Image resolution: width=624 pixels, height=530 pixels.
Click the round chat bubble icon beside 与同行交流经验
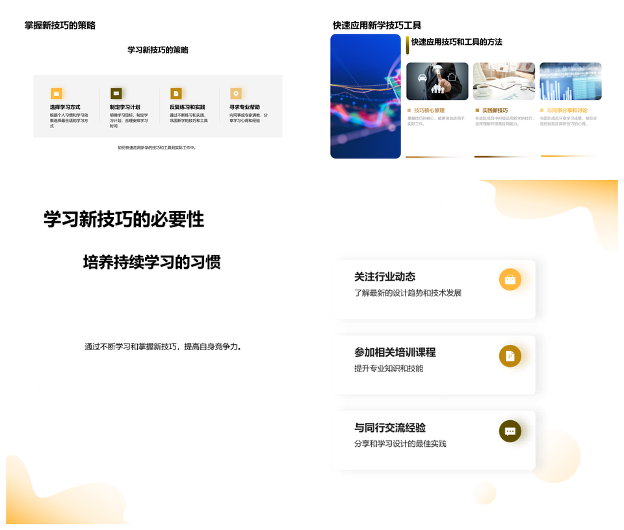pos(510,431)
